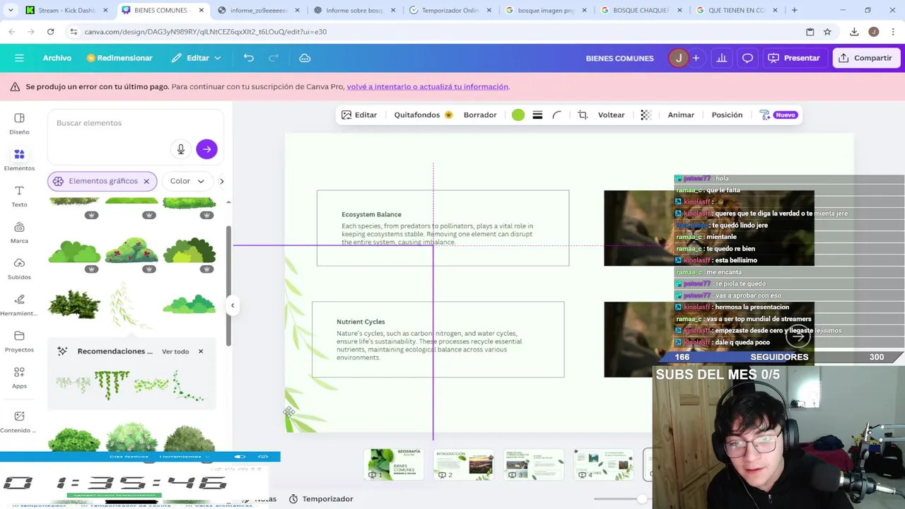Click Editar in the image toolbar
The height and width of the screenshot is (509, 905).
(358, 115)
